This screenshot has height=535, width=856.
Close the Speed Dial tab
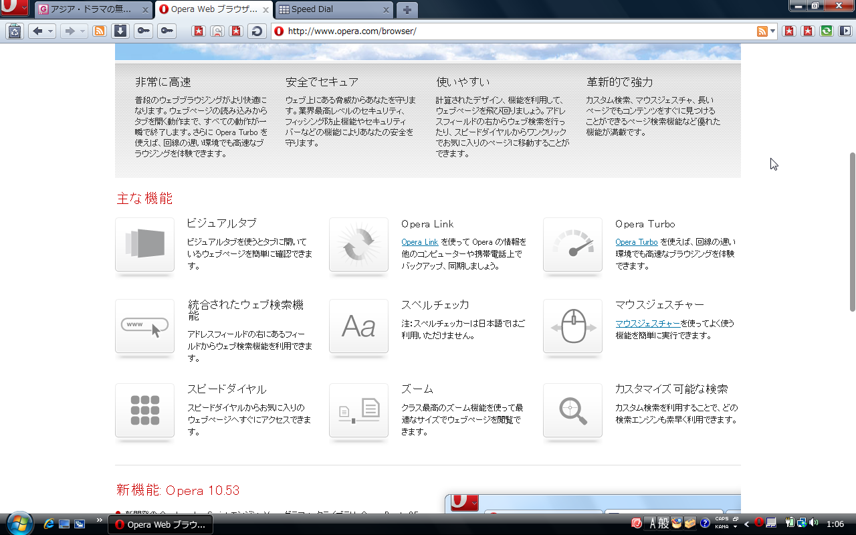[386, 10]
